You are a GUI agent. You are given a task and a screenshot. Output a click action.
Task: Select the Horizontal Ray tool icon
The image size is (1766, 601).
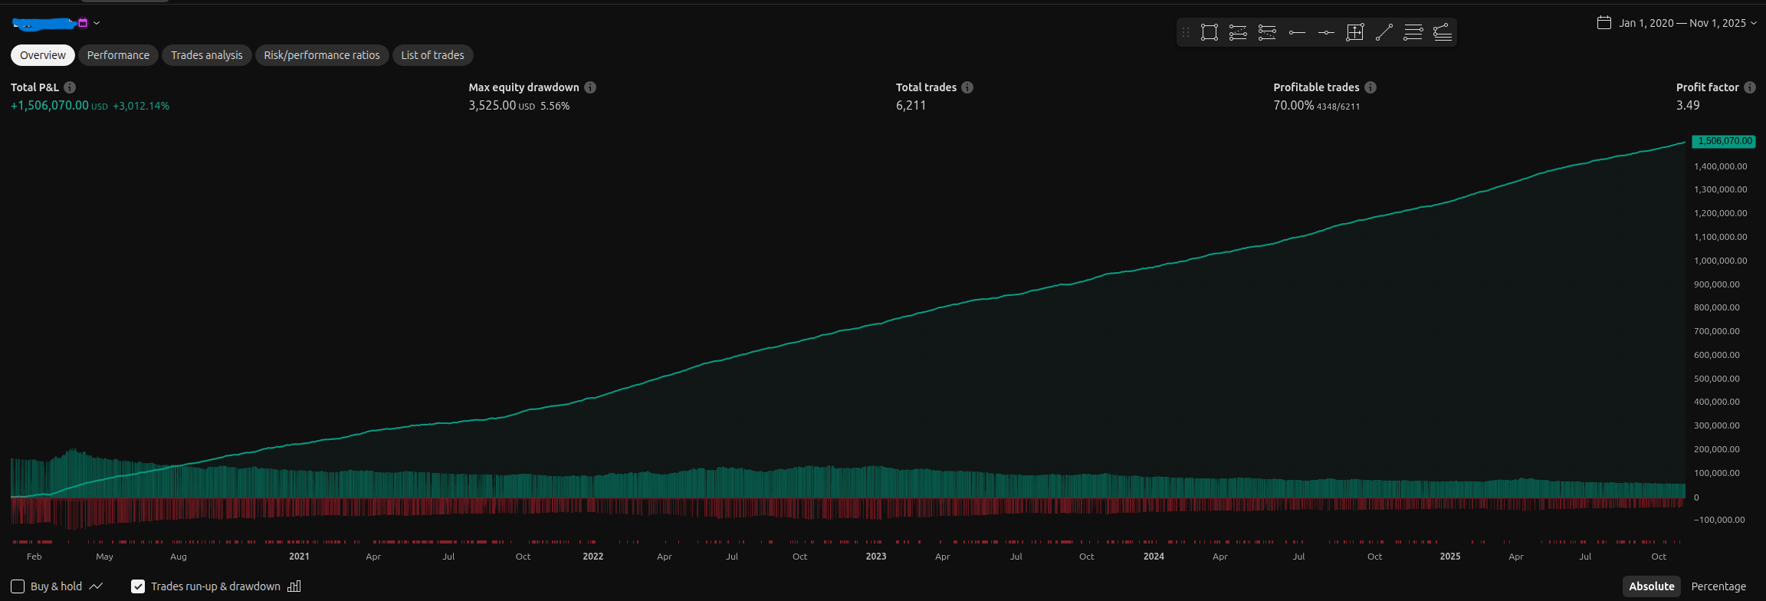pos(1297,32)
